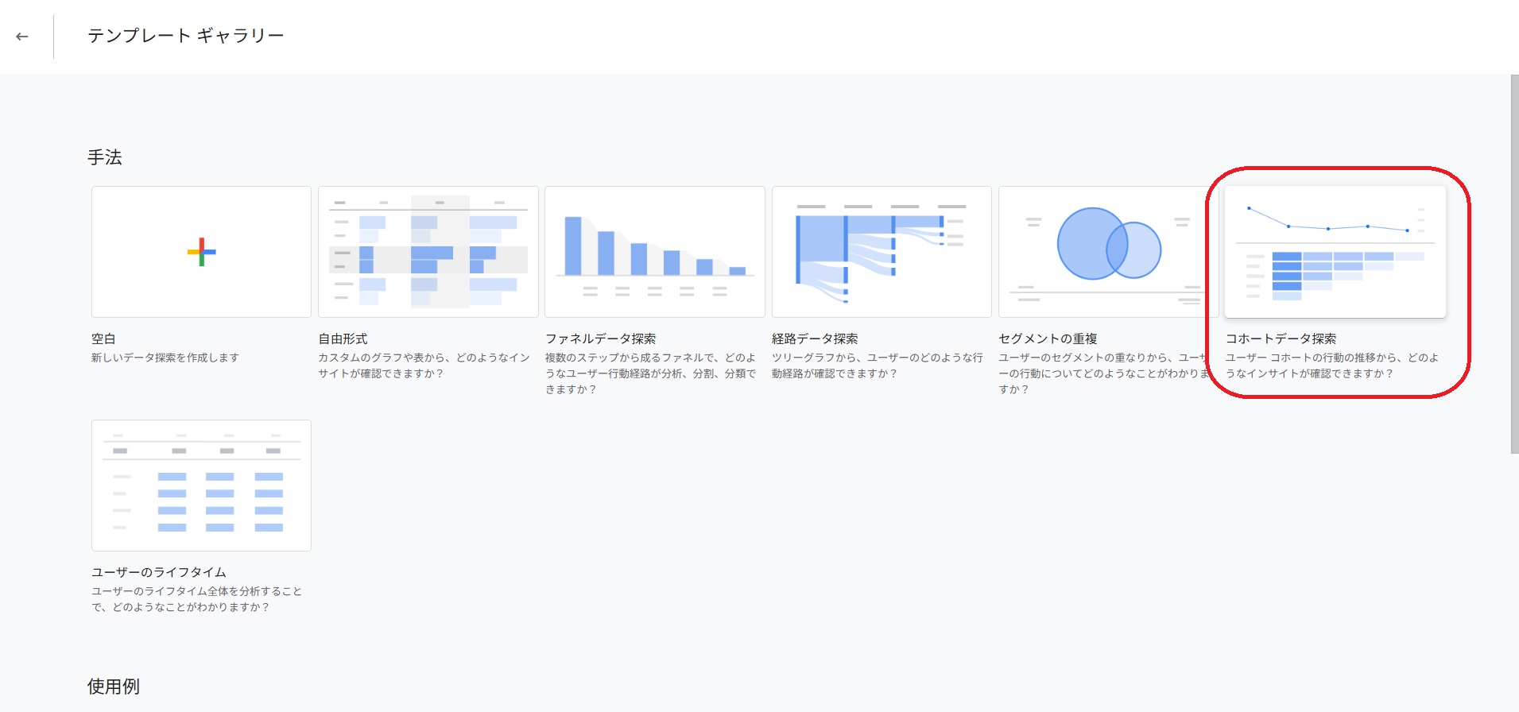
Task: Click the 使用例 section heading
Action: click(x=114, y=687)
